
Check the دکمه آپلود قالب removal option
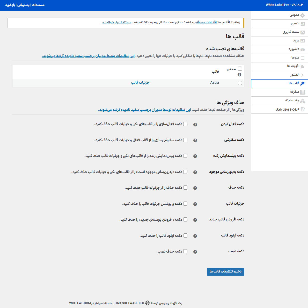pyautogui.click(x=185, y=235)
